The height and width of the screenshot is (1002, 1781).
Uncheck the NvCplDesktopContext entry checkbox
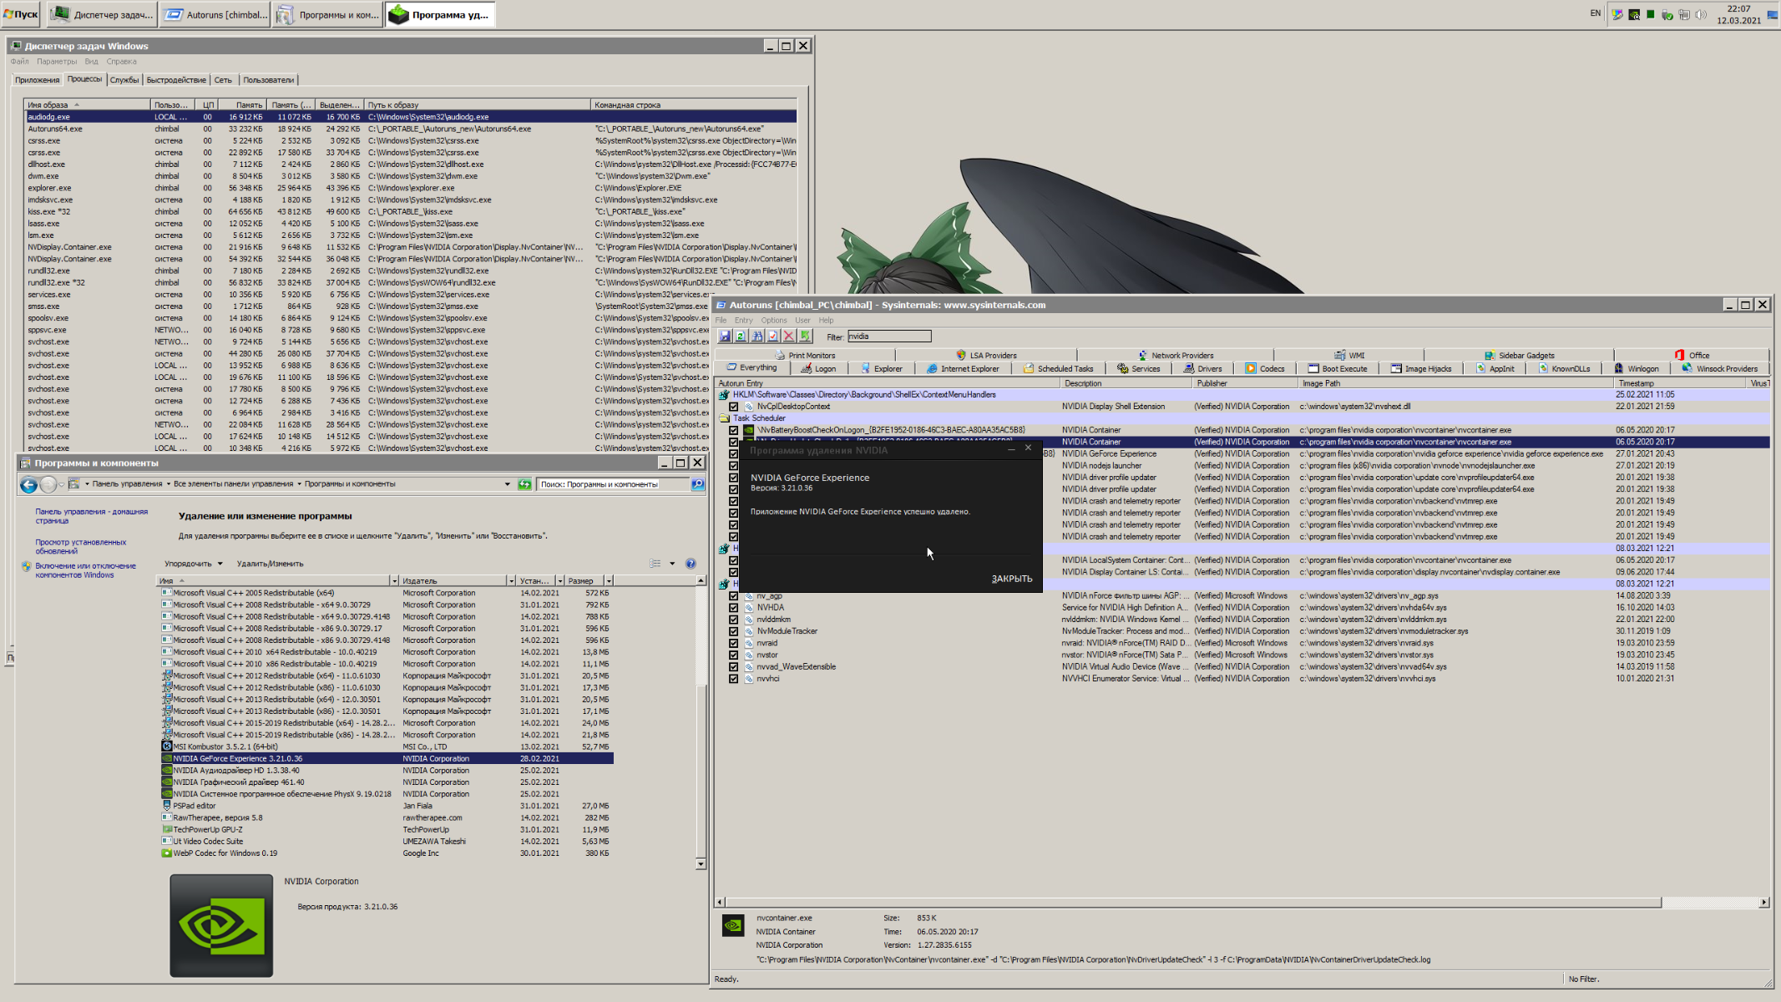733,407
